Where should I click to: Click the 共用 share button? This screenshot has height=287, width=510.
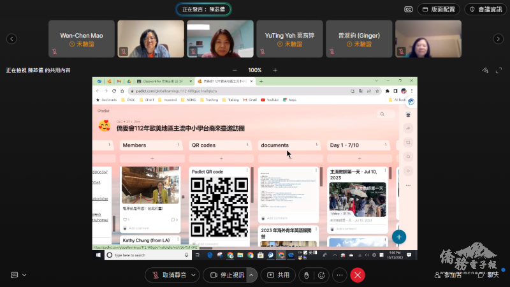point(279,275)
